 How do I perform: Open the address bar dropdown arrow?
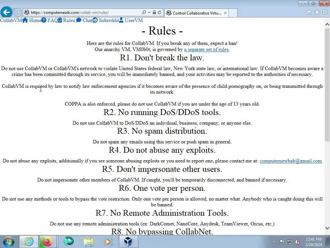pyautogui.click(x=149, y=13)
